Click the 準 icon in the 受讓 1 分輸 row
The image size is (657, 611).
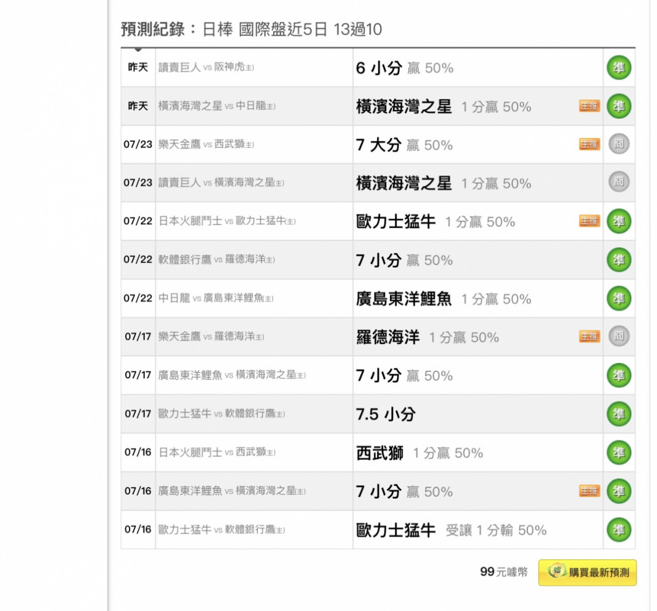click(618, 529)
